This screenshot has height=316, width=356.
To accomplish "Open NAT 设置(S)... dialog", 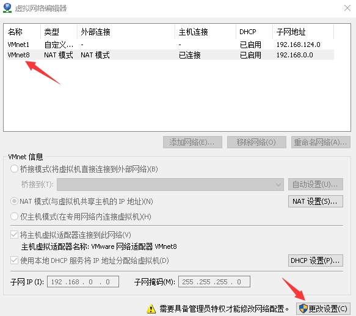I will pos(316,201).
